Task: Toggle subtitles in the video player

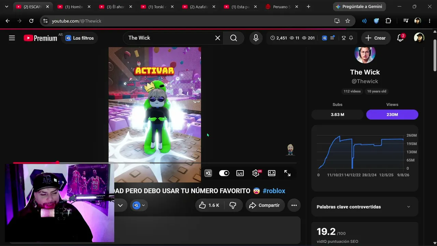Action: pyautogui.click(x=240, y=173)
